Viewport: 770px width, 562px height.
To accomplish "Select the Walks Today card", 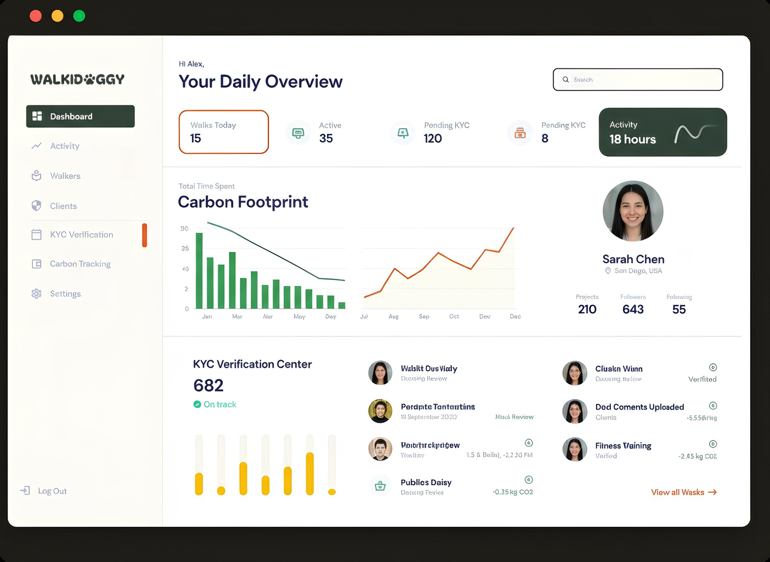I will click(224, 132).
